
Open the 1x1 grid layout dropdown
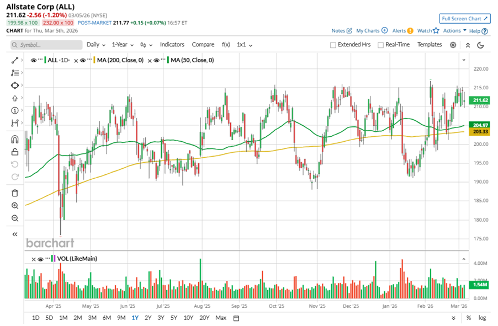click(x=245, y=45)
